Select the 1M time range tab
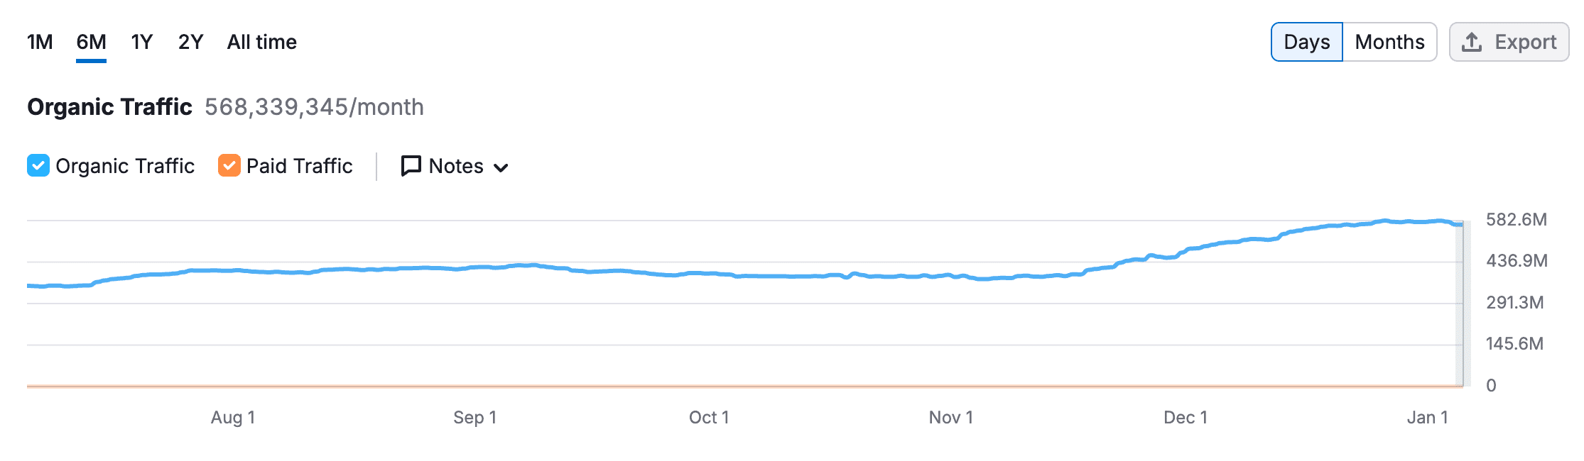Screen dimensions: 1584x461 (40, 42)
